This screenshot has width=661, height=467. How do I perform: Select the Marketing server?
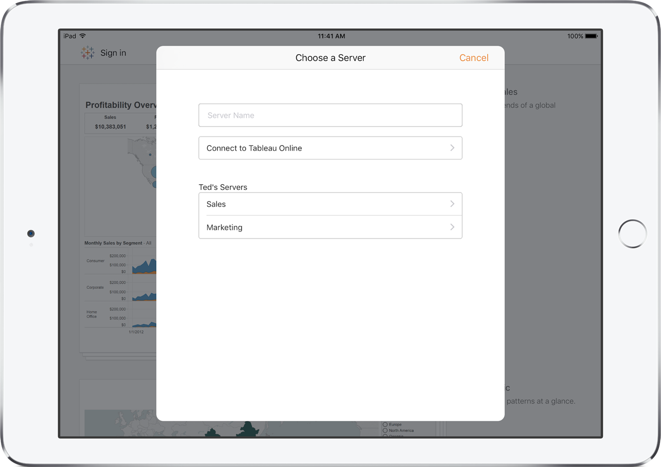pyautogui.click(x=330, y=227)
